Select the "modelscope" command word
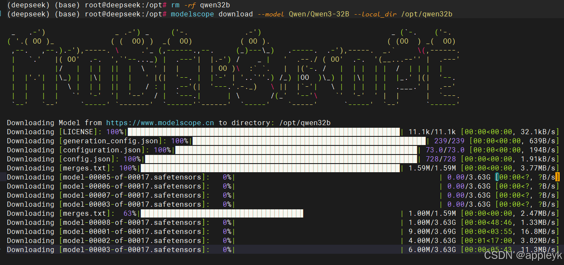Viewport: 564px width, 265px height. [193, 14]
